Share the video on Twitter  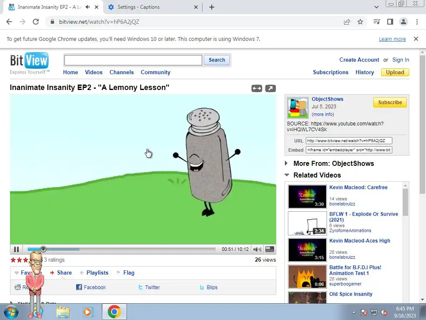click(x=149, y=287)
